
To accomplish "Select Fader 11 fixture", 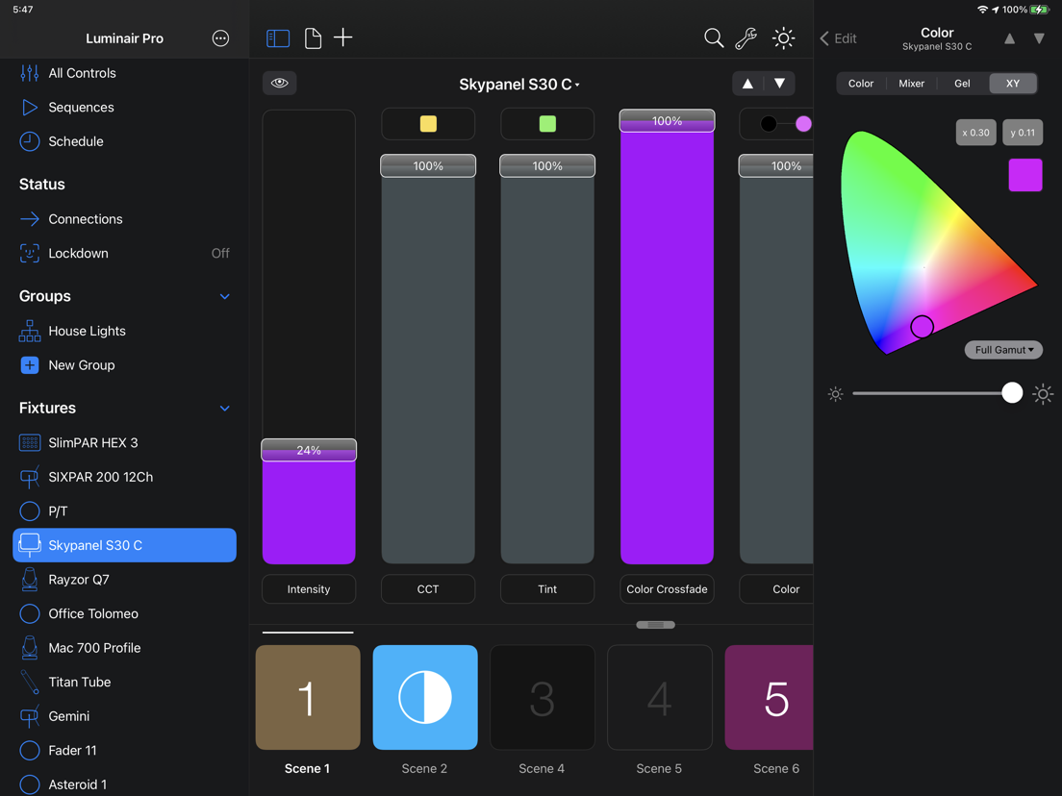I will (125, 751).
